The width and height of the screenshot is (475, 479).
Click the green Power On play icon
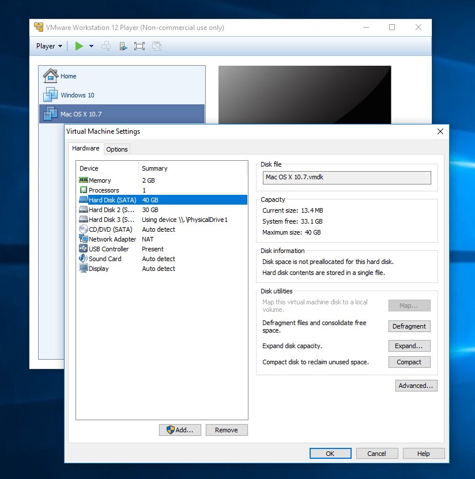point(79,46)
